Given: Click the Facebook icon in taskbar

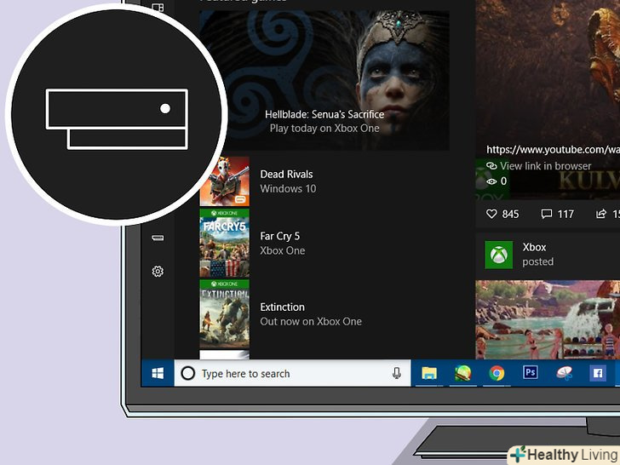Looking at the screenshot, I should click(x=597, y=373).
